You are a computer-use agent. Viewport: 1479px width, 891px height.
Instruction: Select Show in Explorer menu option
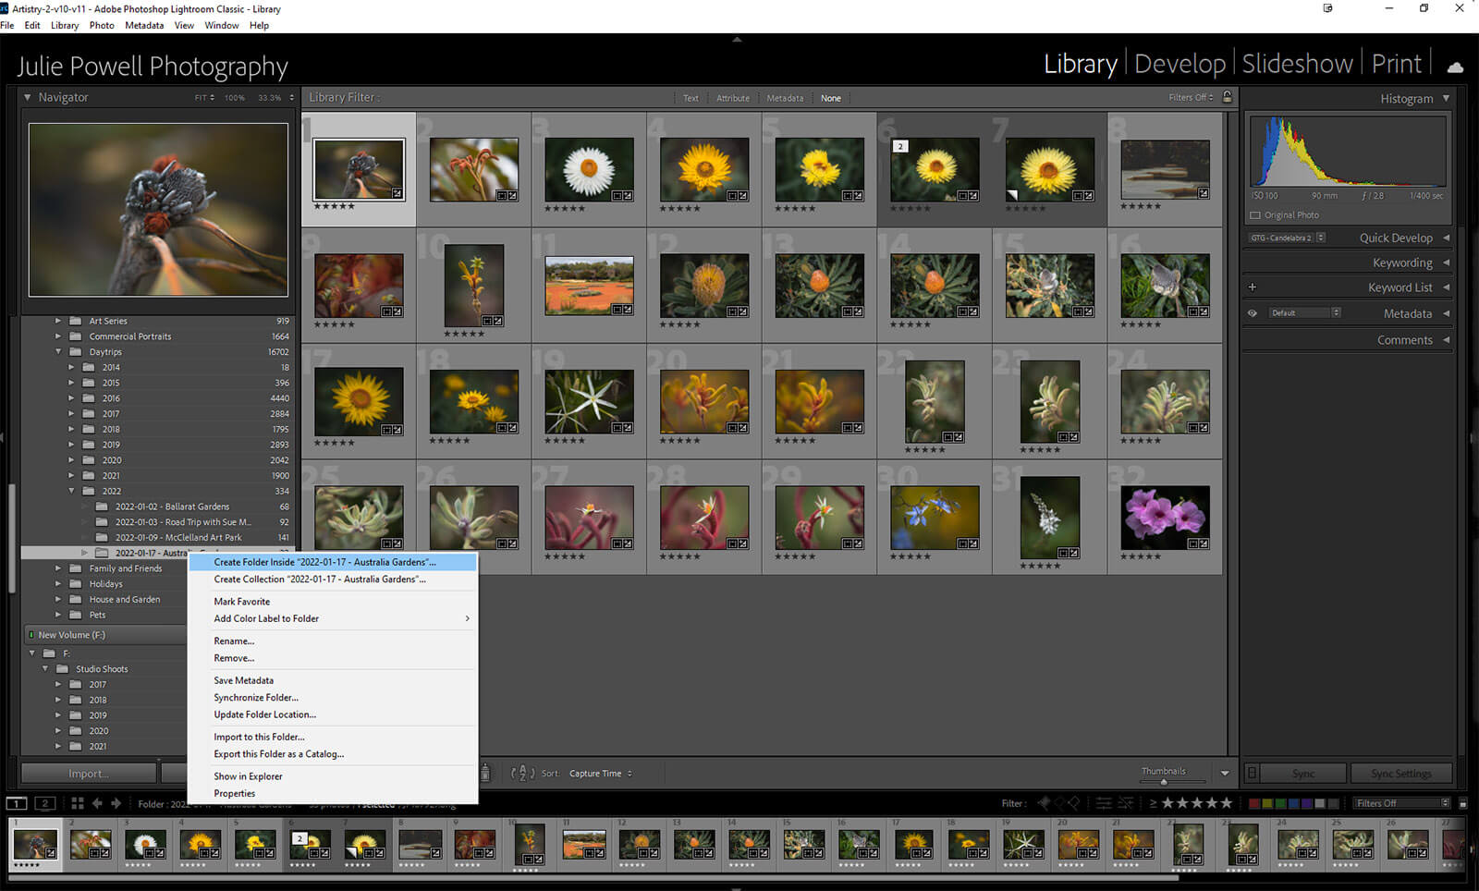coord(248,776)
